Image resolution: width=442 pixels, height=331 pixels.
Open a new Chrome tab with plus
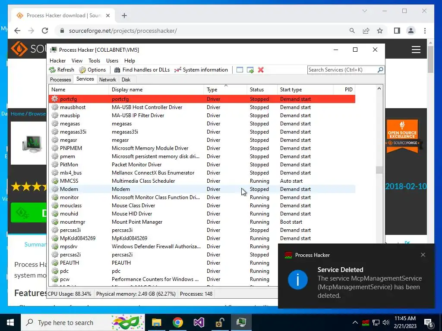point(124,16)
